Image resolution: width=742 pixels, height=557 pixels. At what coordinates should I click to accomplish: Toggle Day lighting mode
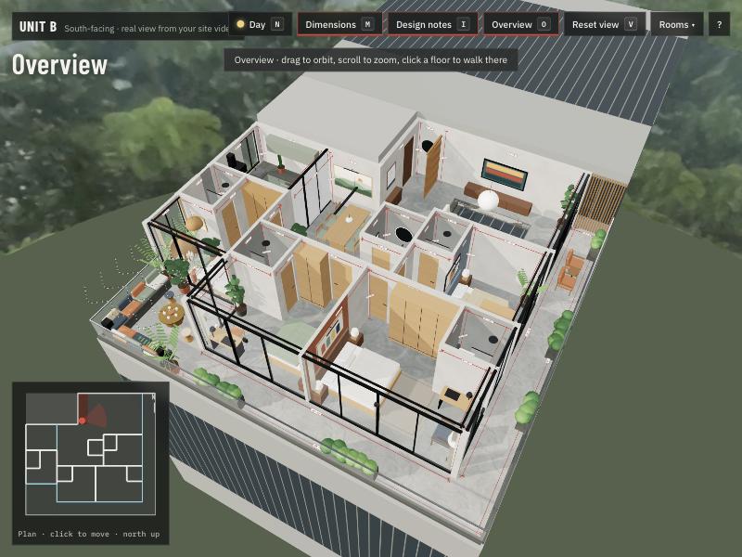[260, 24]
